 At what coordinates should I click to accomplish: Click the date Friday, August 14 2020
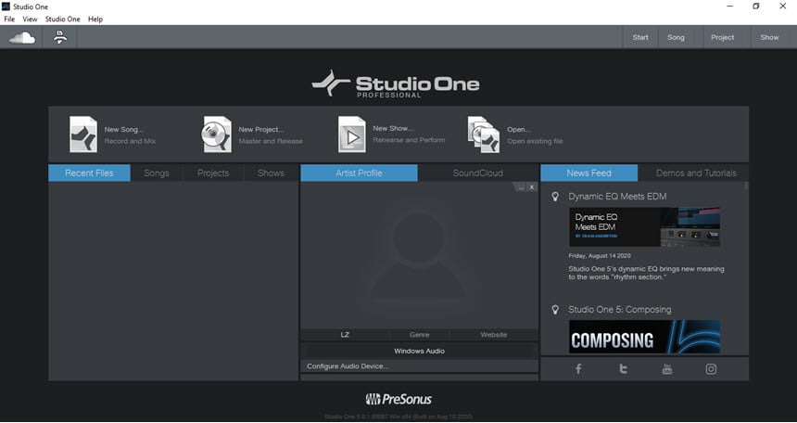600,255
